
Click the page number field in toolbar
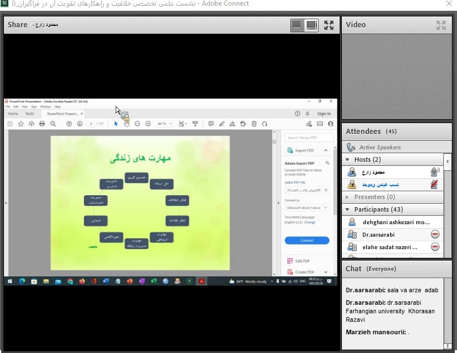91,124
